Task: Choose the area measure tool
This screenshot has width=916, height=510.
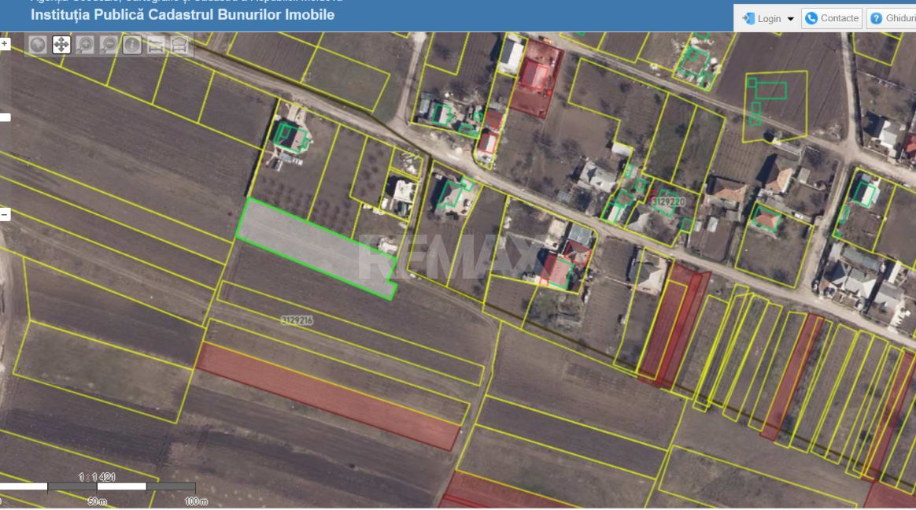Action: click(x=179, y=45)
